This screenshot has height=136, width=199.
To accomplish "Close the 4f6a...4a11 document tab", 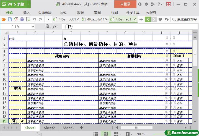I will click(106, 19).
